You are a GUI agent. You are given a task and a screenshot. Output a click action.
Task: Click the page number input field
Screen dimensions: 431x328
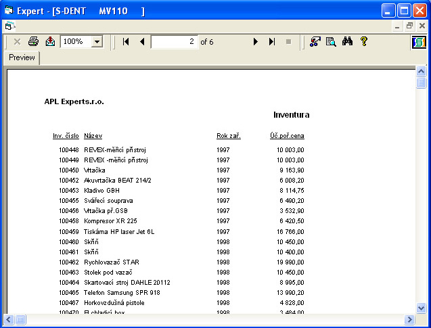[173, 42]
